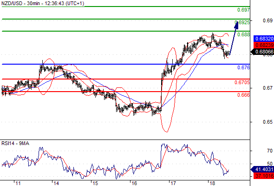
Task: Click the 0.67 price axis value
Action: coord(267,88)
